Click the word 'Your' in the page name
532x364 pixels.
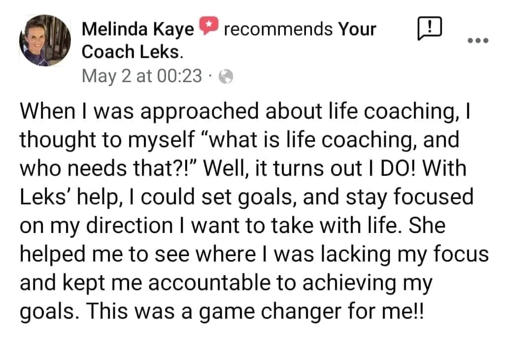tap(357, 30)
